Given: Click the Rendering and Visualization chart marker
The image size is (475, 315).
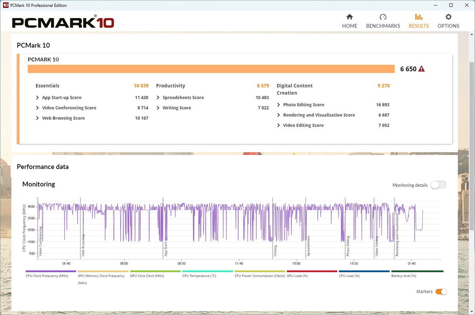Looking at the screenshot, I should click(397, 235).
